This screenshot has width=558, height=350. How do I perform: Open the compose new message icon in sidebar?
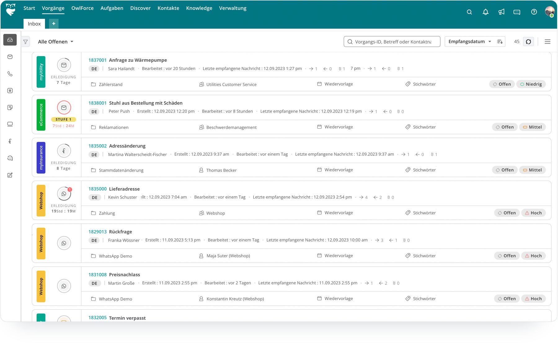[10, 175]
